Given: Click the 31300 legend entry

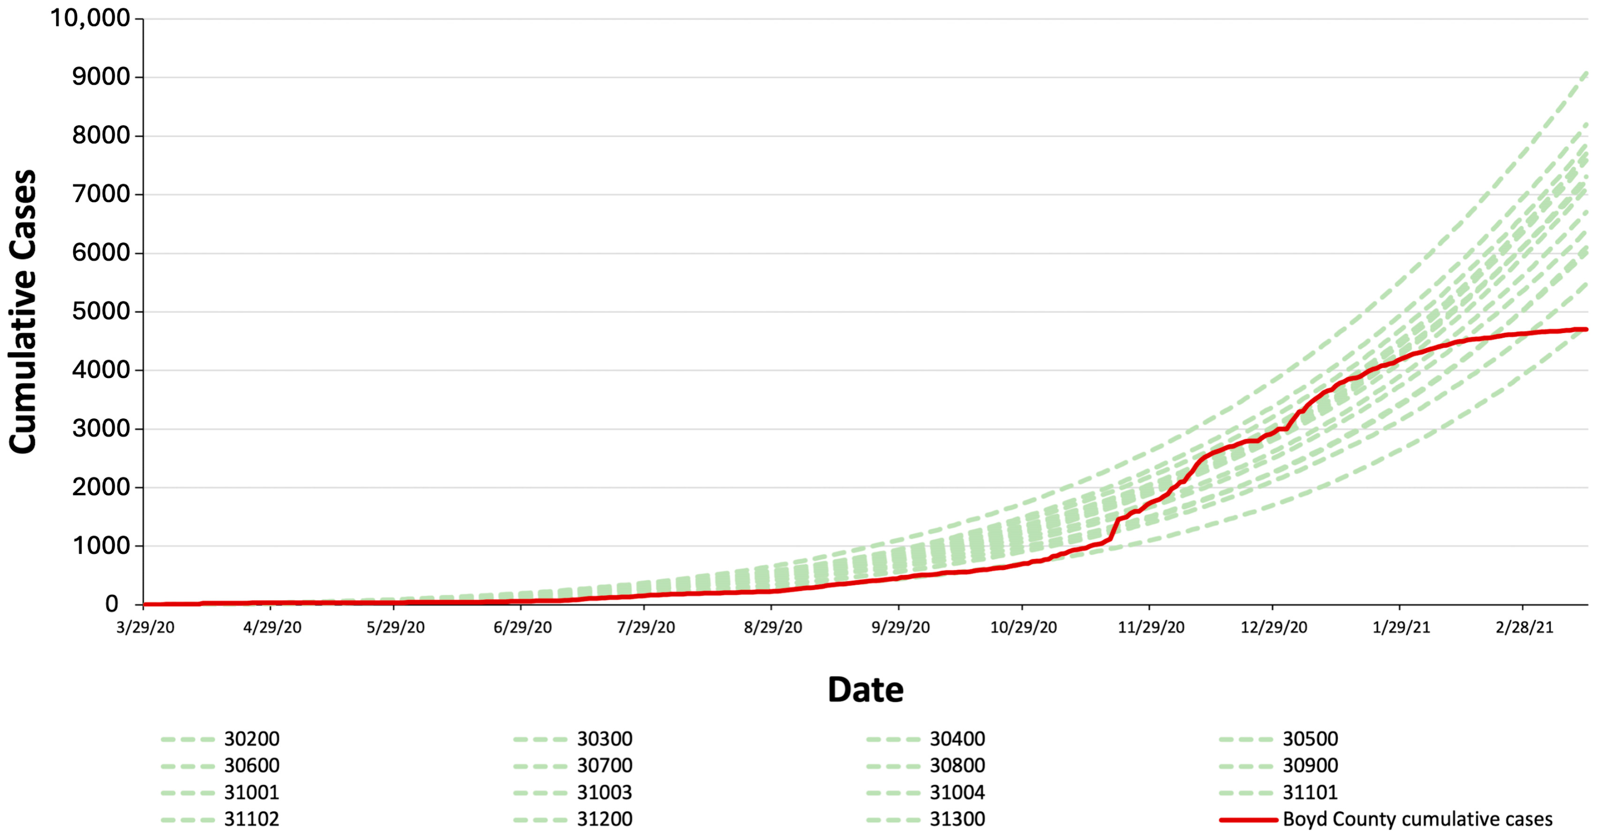Looking at the screenshot, I should (957, 819).
